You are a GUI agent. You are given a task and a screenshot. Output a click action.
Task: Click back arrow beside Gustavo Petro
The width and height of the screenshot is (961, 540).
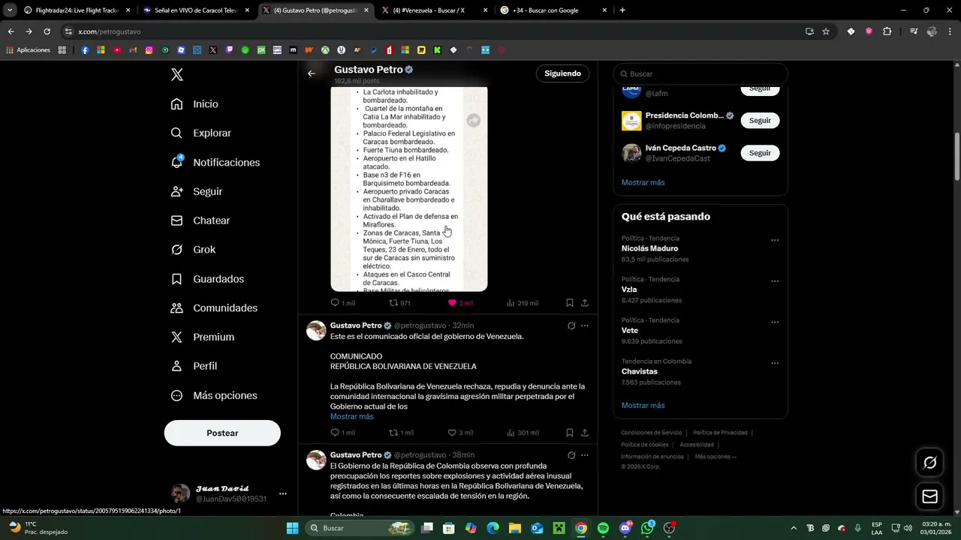point(312,73)
